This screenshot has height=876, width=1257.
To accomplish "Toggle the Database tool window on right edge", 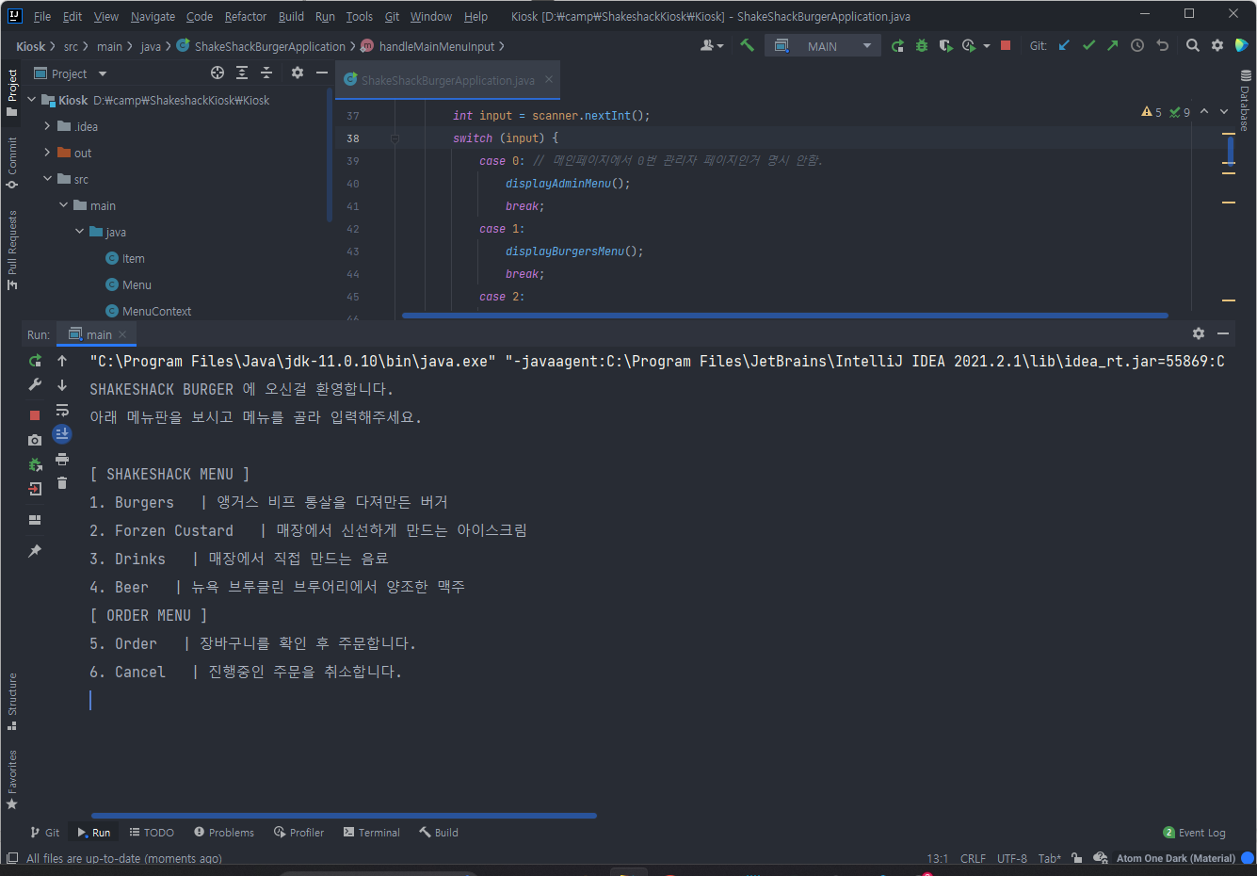I will [1245, 101].
